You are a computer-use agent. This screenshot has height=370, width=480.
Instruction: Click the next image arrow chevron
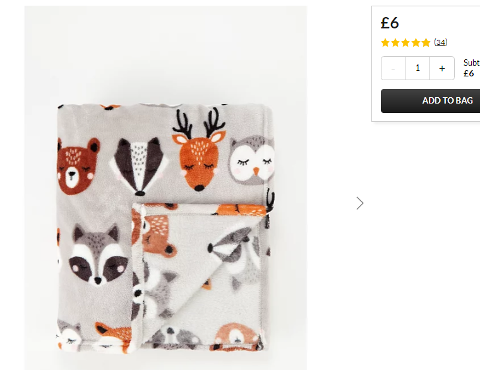click(360, 203)
